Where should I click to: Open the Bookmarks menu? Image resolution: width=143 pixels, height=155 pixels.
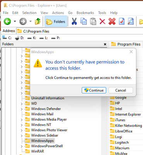point(85,13)
